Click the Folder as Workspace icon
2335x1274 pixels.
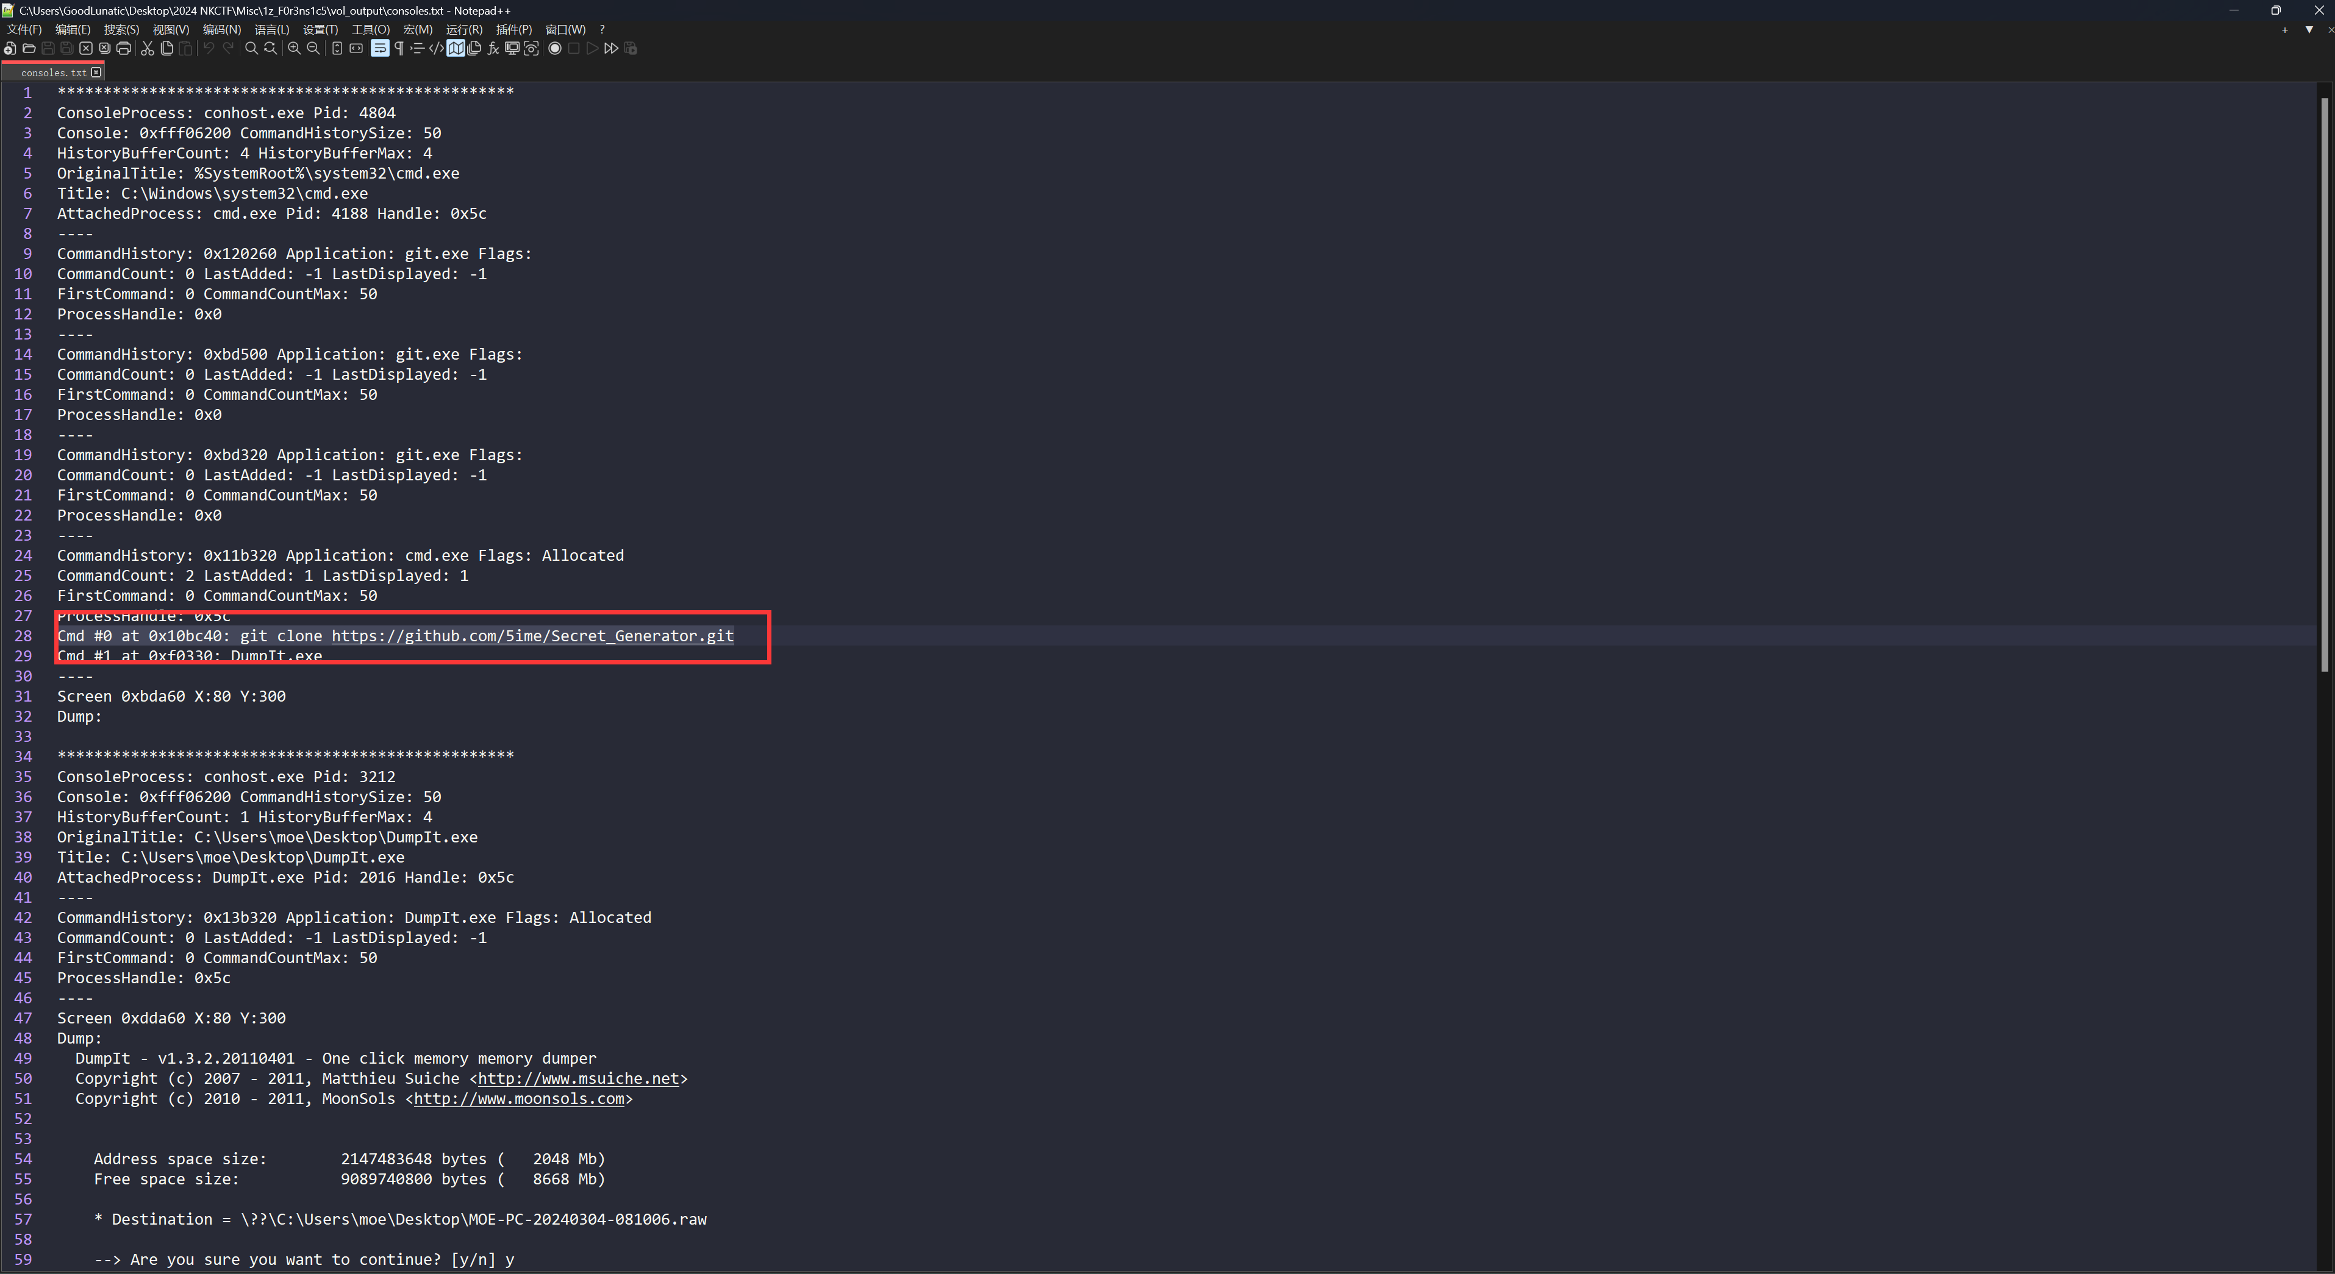coord(512,48)
